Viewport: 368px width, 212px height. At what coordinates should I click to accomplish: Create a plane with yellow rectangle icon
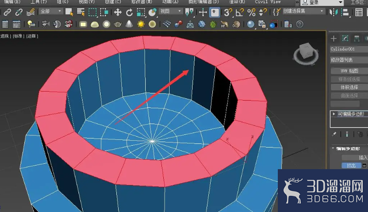[83, 24]
